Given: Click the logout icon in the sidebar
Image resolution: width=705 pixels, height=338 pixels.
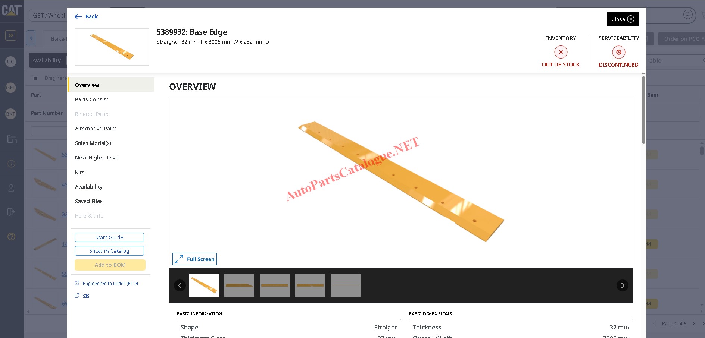Looking at the screenshot, I should (x=11, y=212).
